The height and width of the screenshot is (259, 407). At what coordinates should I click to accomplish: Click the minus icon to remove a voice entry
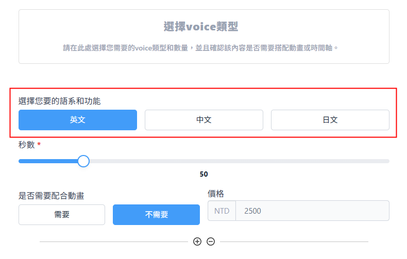point(211,241)
